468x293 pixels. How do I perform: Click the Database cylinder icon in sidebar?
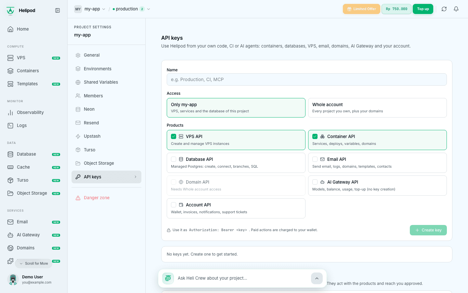10,154
